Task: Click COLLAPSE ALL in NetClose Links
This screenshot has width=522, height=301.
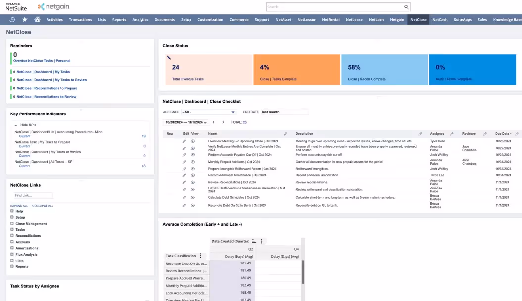Action: (x=43, y=206)
